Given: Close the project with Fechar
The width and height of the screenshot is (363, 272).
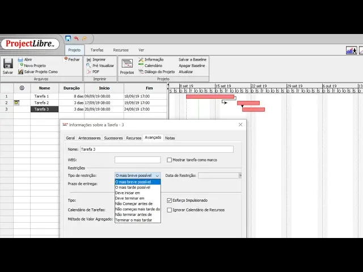Looking at the screenshot, I should tap(72, 59).
